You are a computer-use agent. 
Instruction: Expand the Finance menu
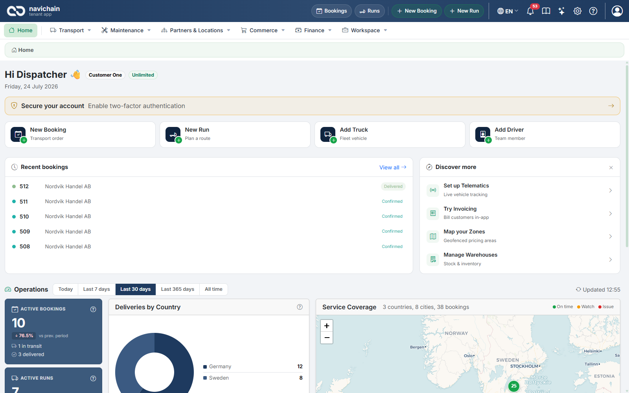click(x=314, y=30)
